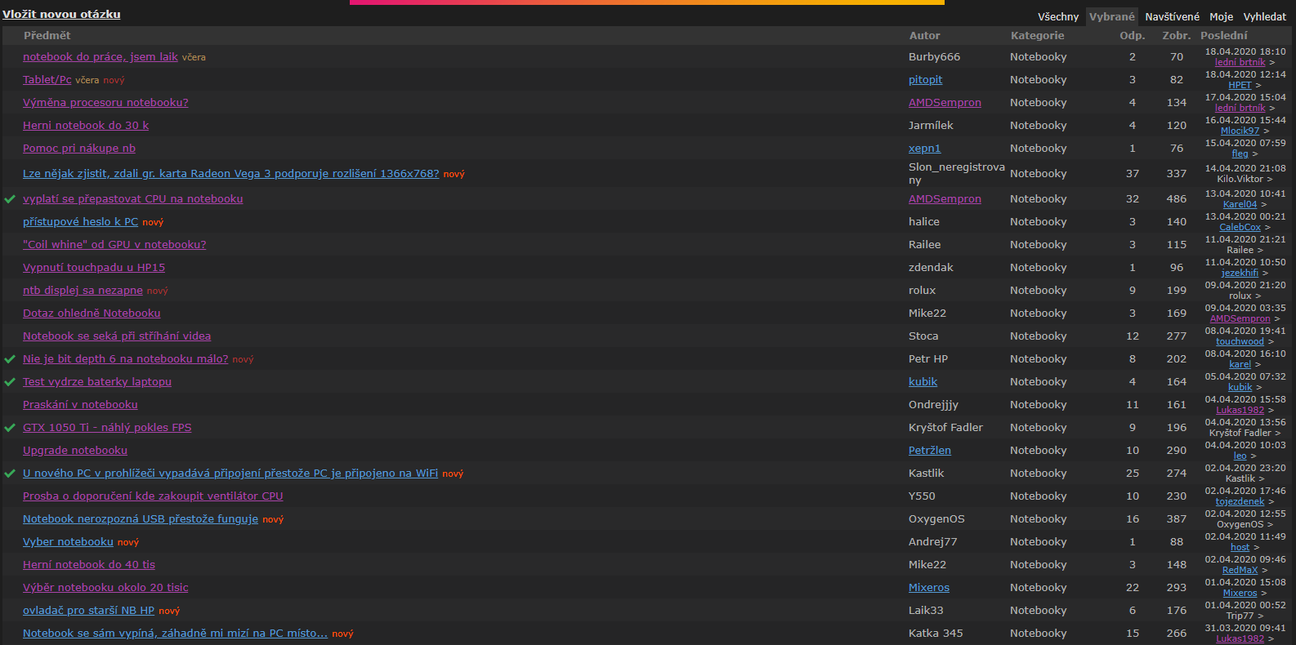This screenshot has width=1296, height=645.
Task: Click last poster CalebCox
Action: coord(1240,227)
